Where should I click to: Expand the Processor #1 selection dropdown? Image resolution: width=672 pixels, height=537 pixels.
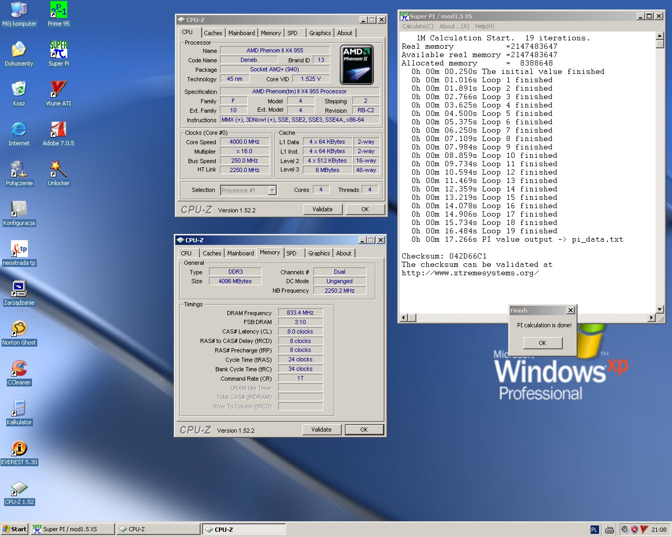(x=272, y=190)
